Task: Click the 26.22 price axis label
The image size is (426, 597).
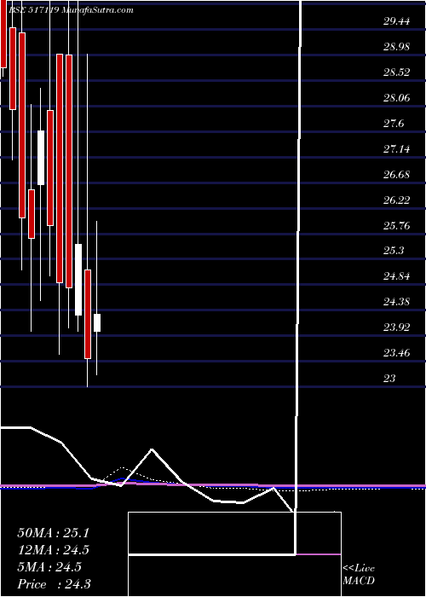Action: point(396,200)
